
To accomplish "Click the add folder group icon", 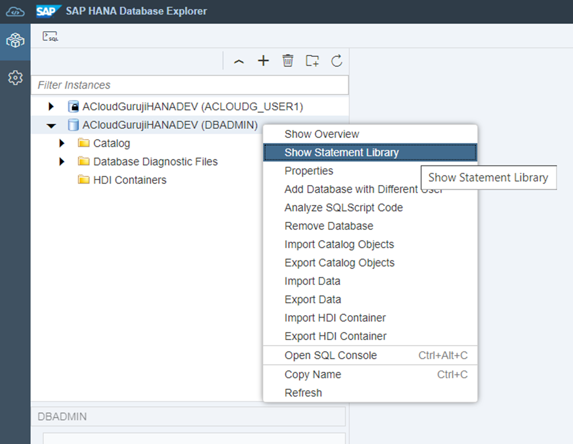I will [x=312, y=61].
